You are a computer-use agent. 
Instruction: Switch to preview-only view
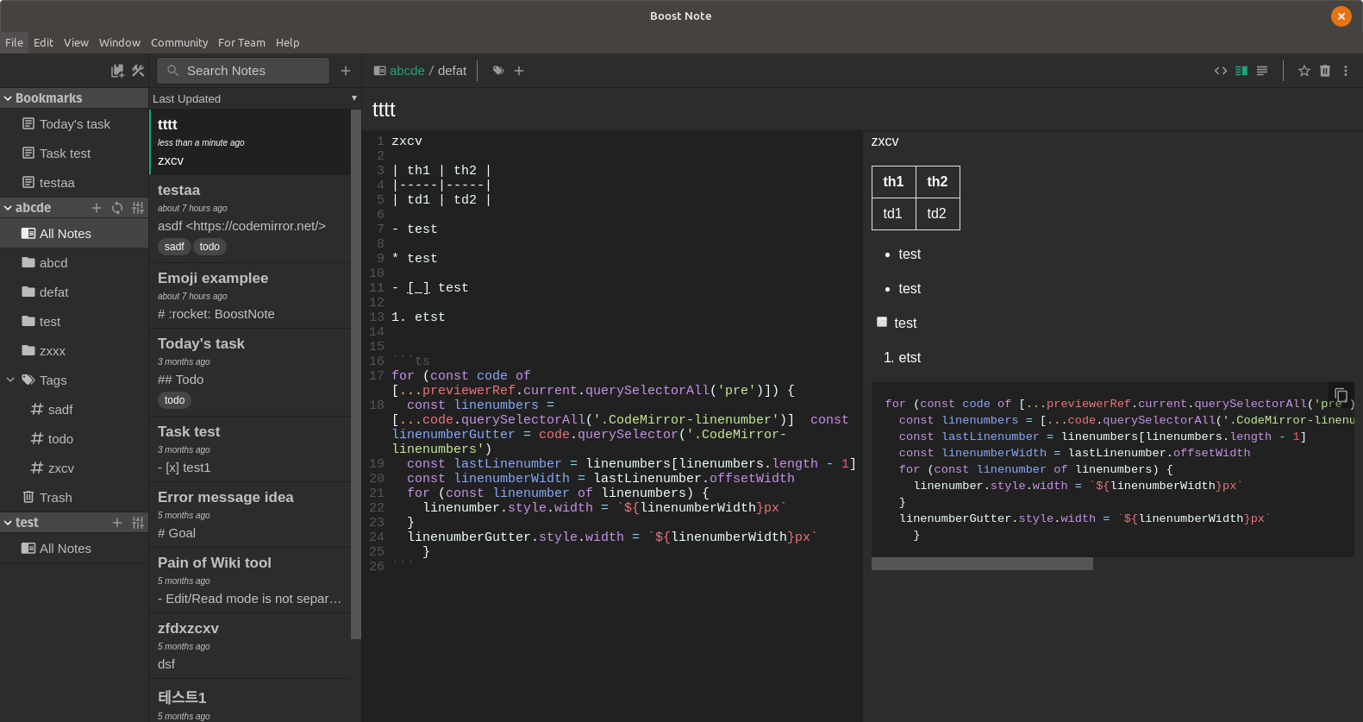tap(1262, 71)
